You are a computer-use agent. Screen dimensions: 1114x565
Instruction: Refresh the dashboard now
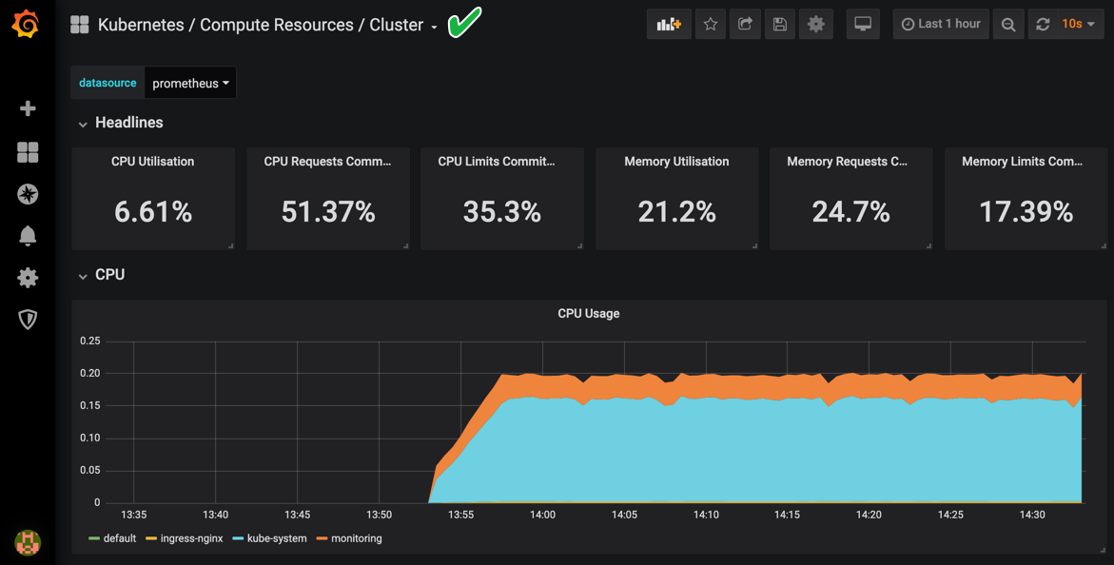(1043, 24)
